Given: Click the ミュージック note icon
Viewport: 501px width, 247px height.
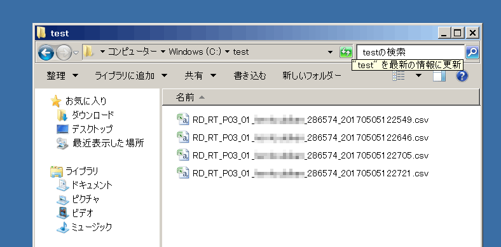Looking at the screenshot, I should [62, 227].
